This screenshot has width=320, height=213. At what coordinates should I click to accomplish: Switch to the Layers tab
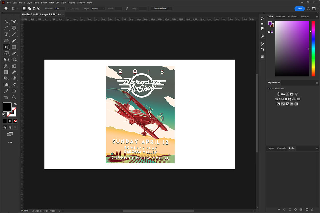click(x=271, y=148)
